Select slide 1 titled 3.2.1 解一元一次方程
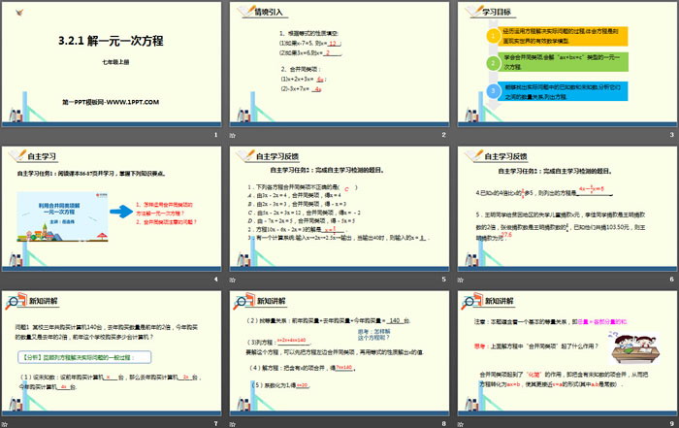The width and height of the screenshot is (679, 428). [112, 64]
